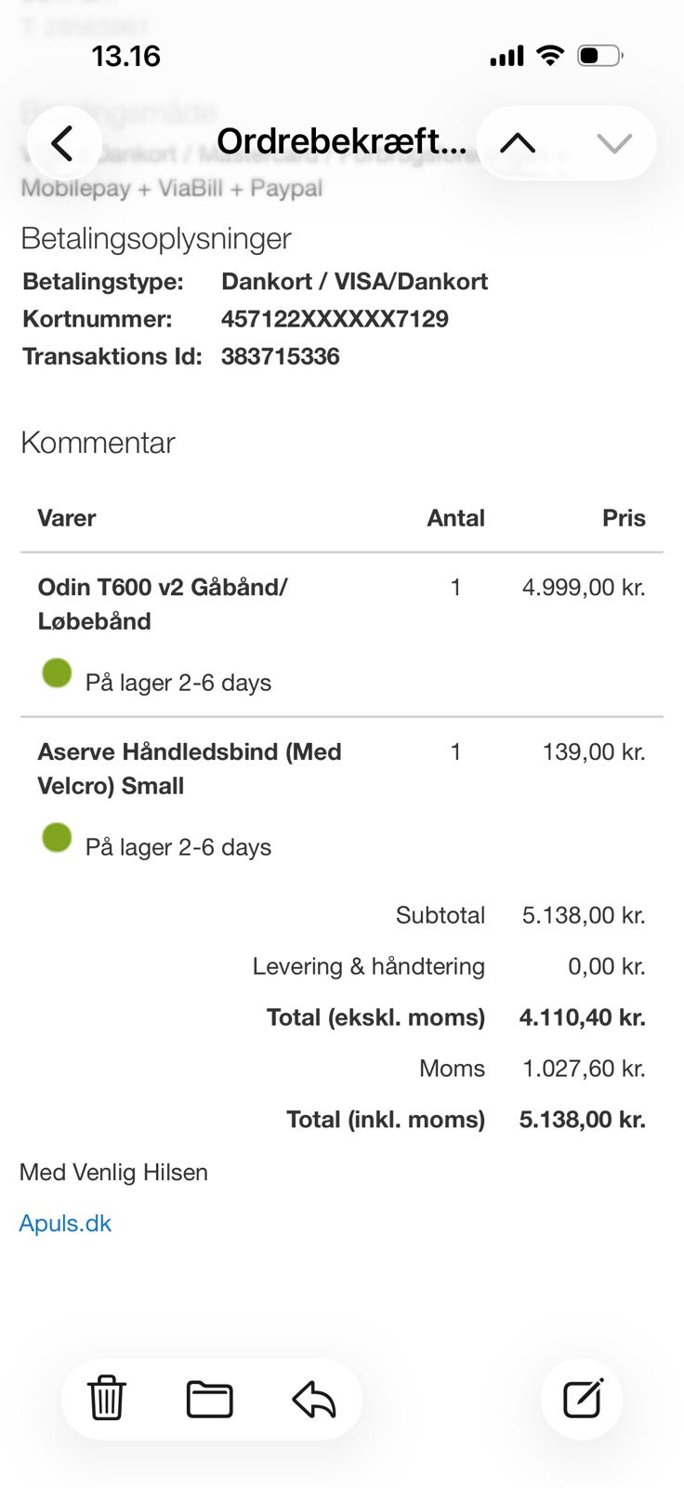This screenshot has width=684, height=1488.
Task: Open the Apuls.dk link
Action: [x=65, y=1223]
